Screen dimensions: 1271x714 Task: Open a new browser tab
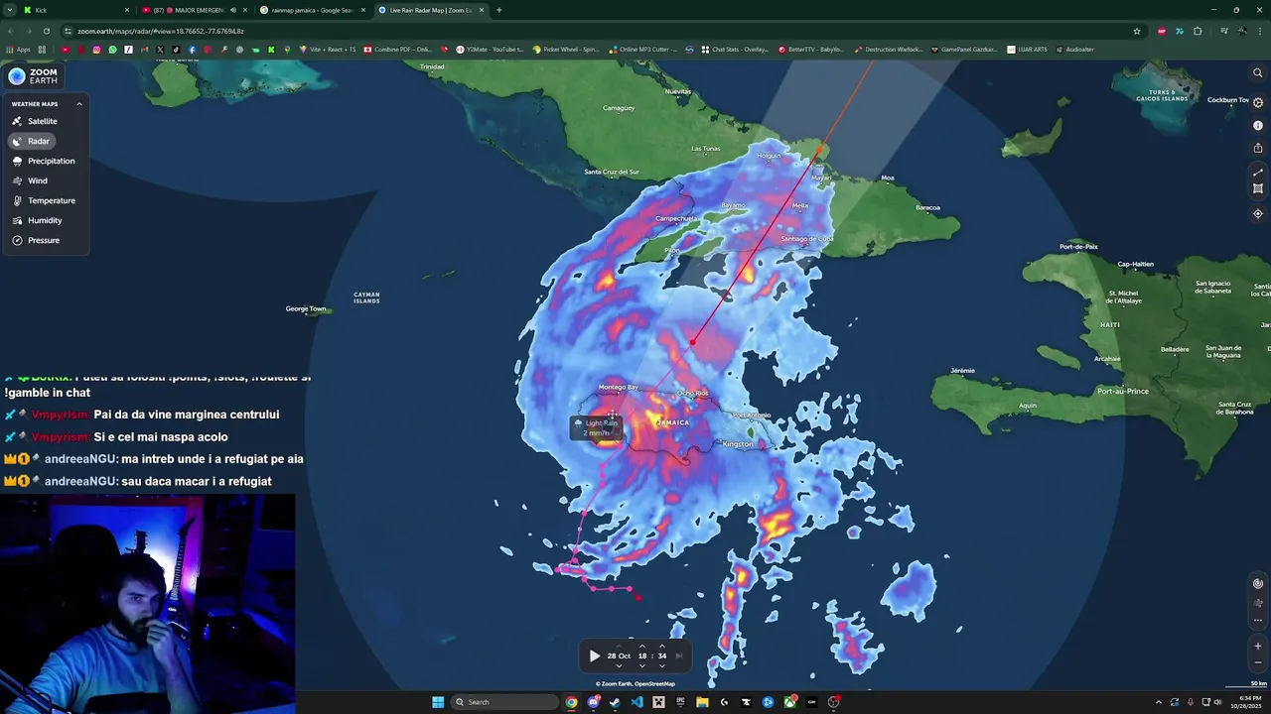pyautogui.click(x=498, y=10)
